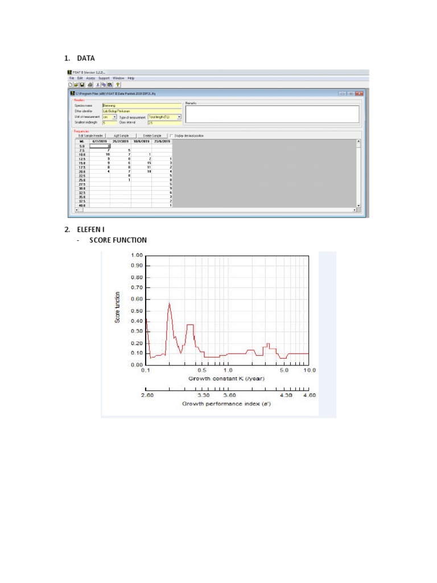Click the data file window icon
This screenshot has height=583, width=437.
(x=73, y=93)
